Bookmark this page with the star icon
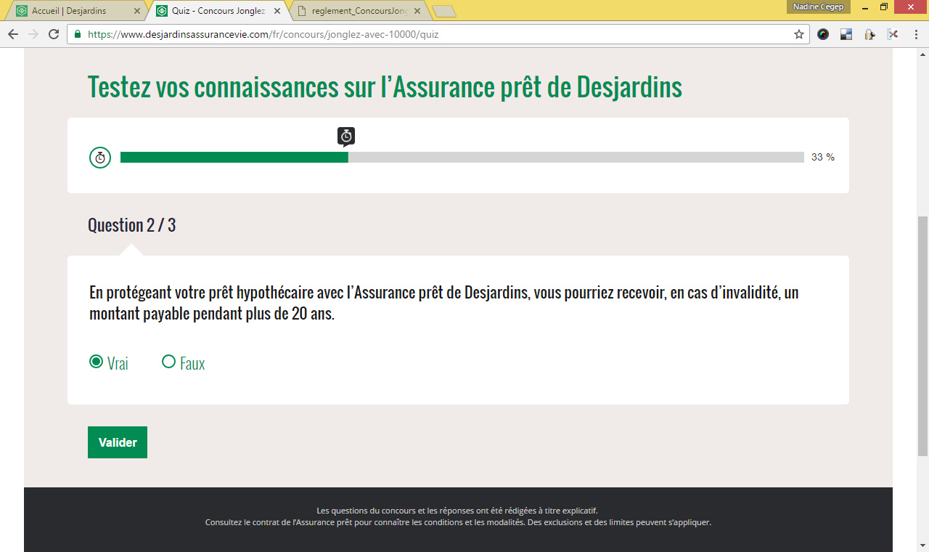 (x=799, y=34)
